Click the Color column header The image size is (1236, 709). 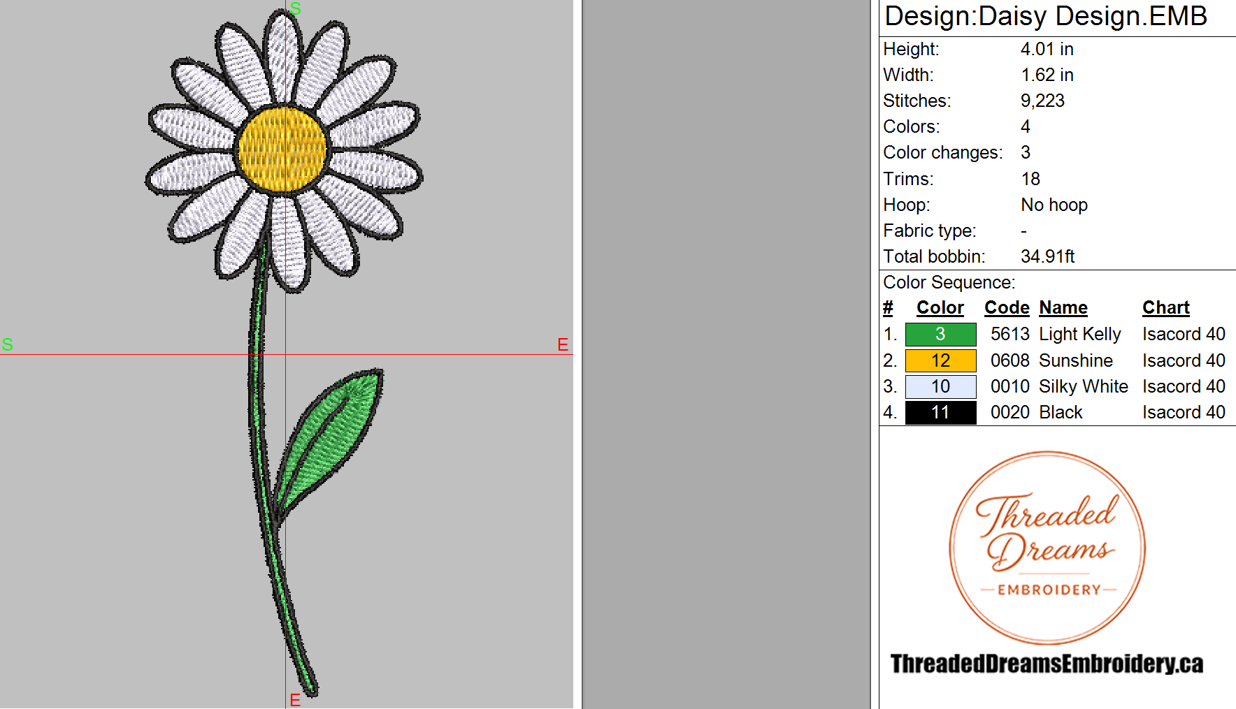click(940, 308)
